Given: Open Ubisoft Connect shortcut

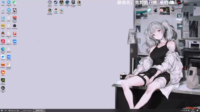Looking at the screenshot, I should click(50, 4).
